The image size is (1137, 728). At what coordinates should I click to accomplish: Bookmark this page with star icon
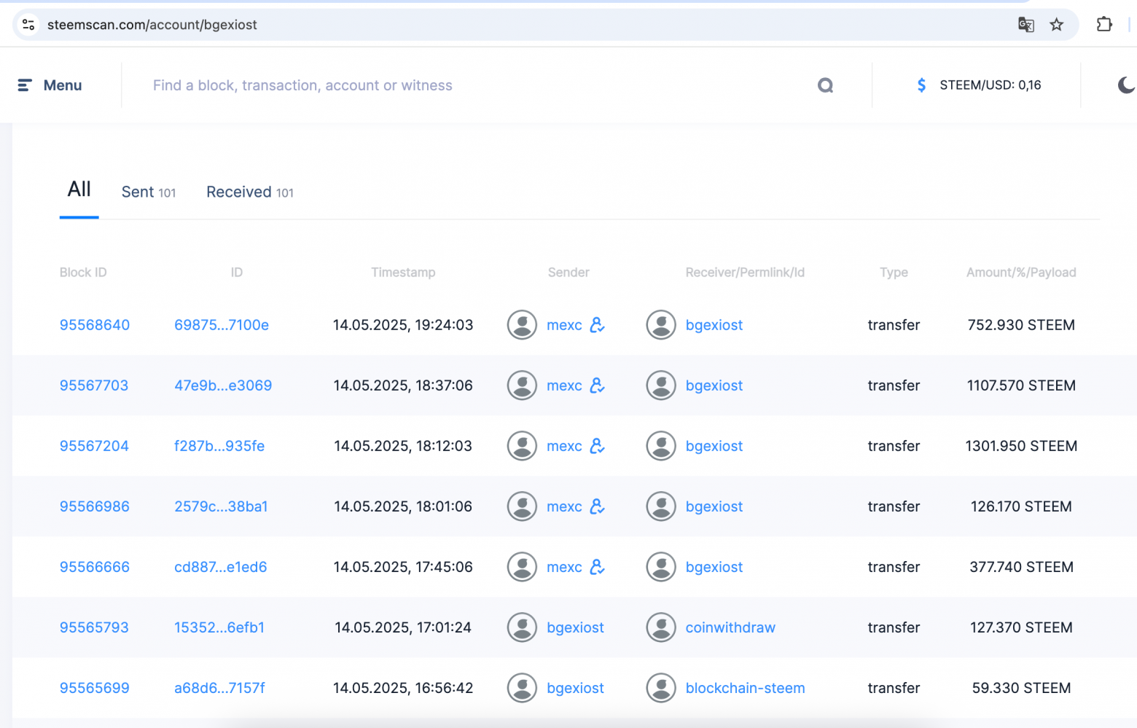point(1057,25)
